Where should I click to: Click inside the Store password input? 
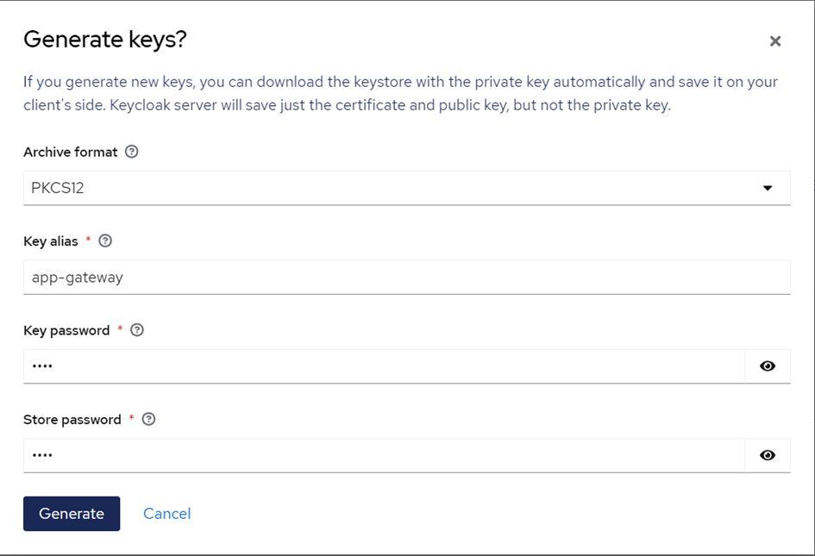click(x=379, y=455)
